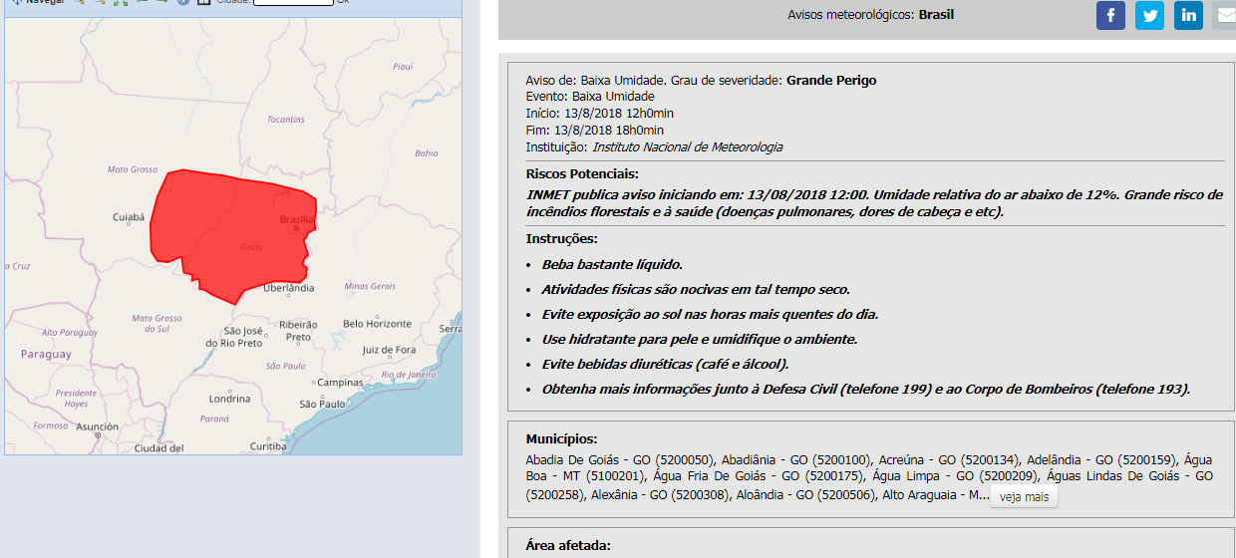Click the 'Início: 13/8/2018 12h0min' line

click(x=600, y=114)
